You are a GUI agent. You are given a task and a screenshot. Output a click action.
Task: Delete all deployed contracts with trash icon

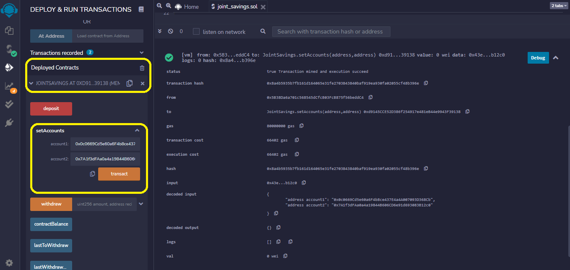[x=142, y=68]
